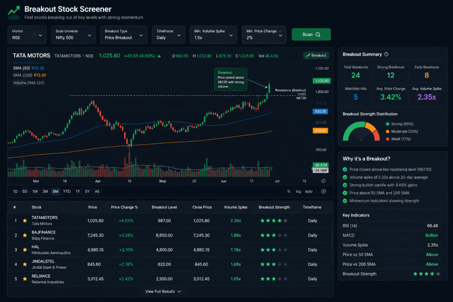453x302 pixels.
Task: Click the Strong (50%) legend swatch
Action: pos(388,124)
